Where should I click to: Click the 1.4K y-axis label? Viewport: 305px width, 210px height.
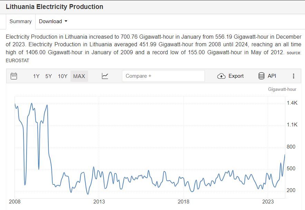[x=292, y=103]
